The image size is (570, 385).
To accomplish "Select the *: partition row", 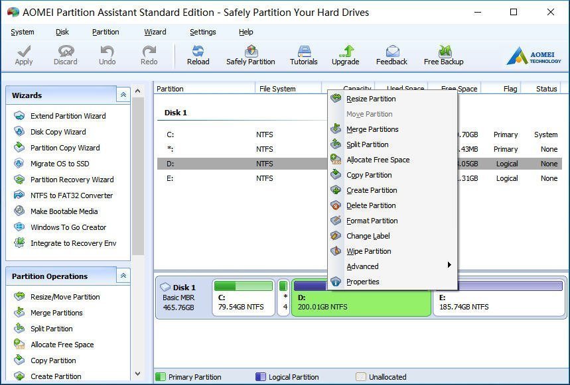I will point(360,149).
